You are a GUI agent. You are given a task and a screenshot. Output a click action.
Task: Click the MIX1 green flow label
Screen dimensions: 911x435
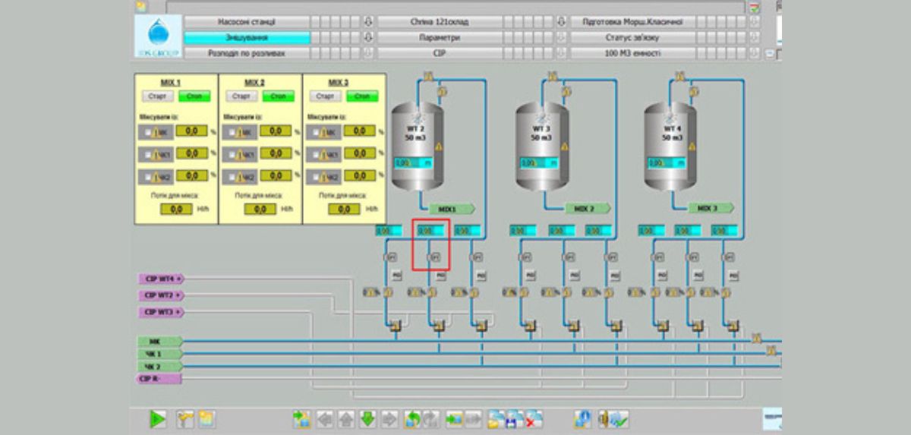point(451,208)
